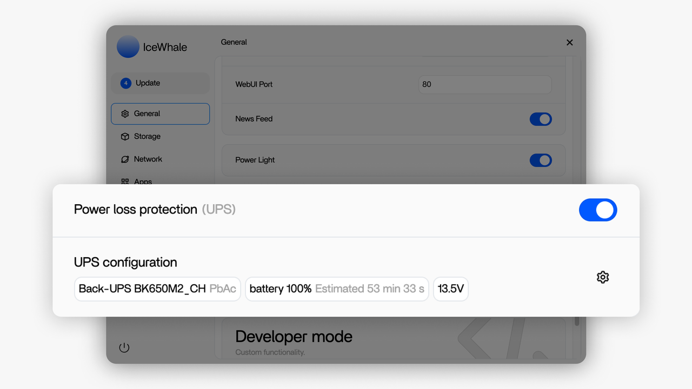
Task: Open UPS configuration gear settings
Action: tap(603, 277)
